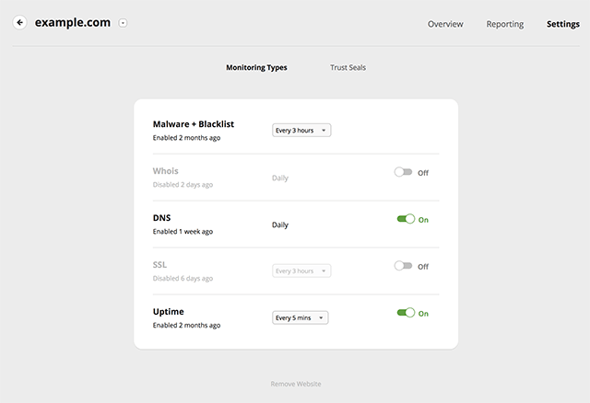Open the SSL frequency dropdown
This screenshot has width=590, height=403.
[x=301, y=271]
